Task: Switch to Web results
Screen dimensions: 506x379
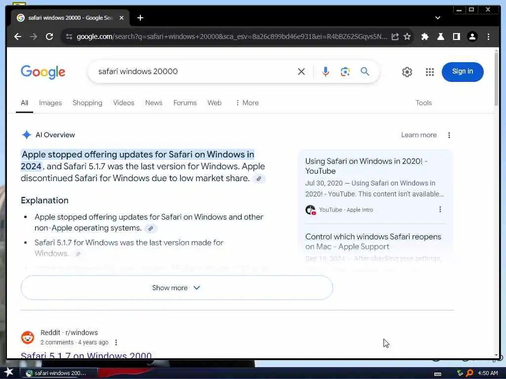Action: tap(214, 103)
